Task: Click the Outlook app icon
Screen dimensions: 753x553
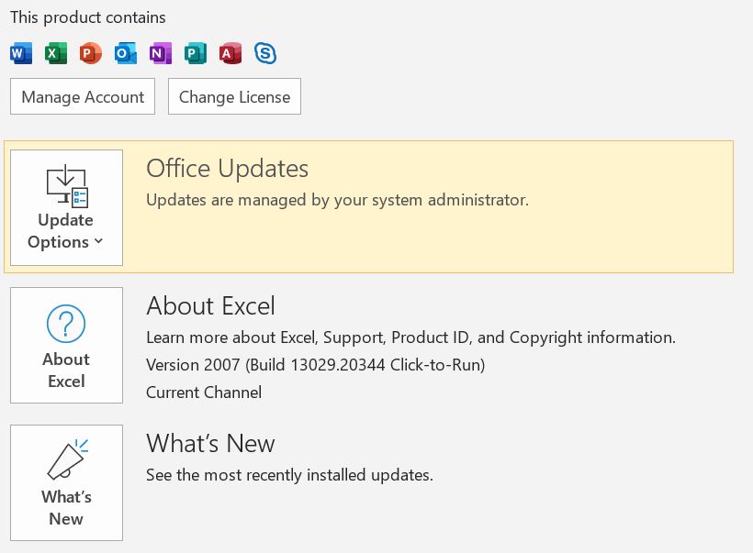Action: 125,53
